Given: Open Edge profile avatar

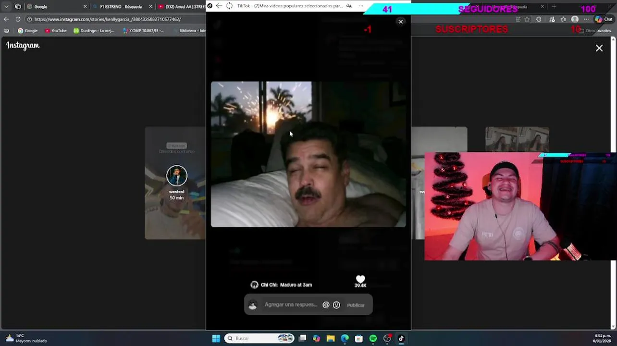Looking at the screenshot, I should [575, 19].
